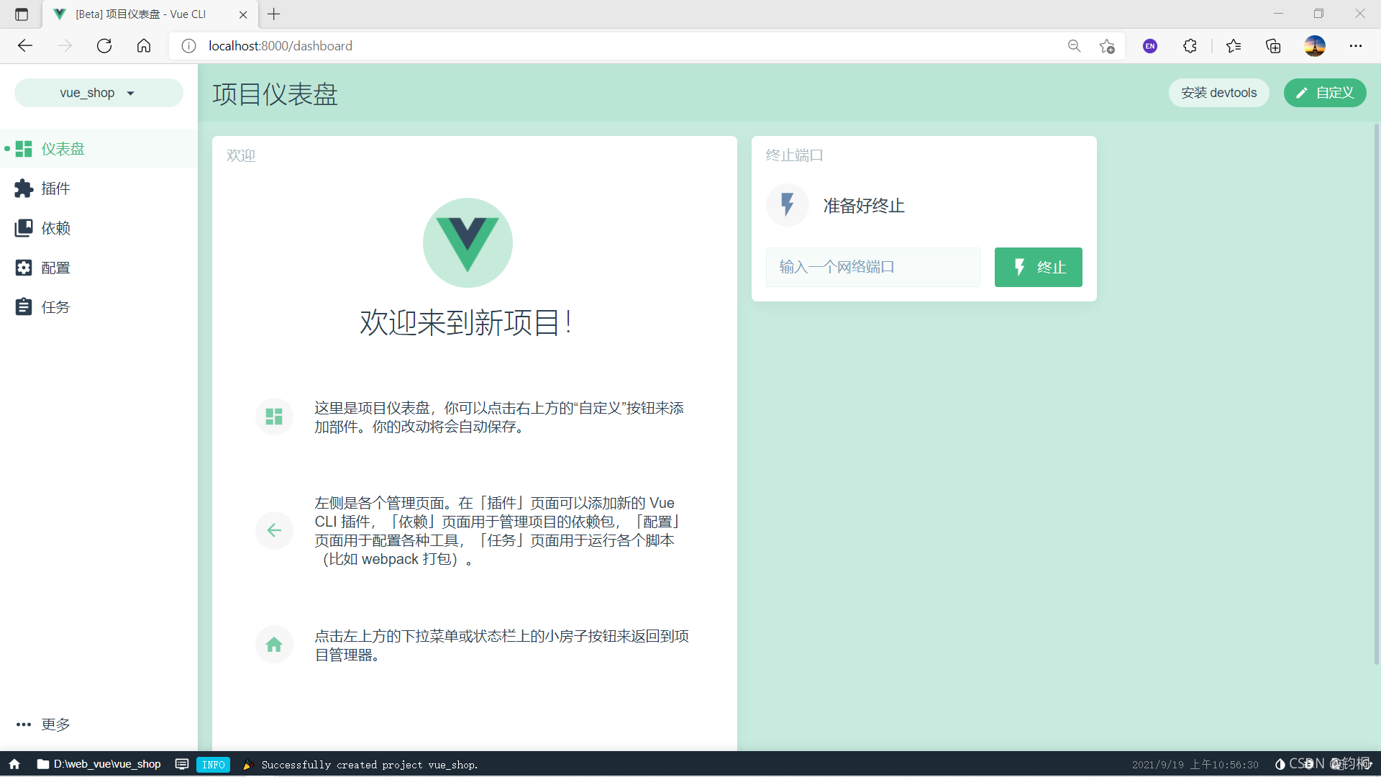
Task: Select the 任务 tasks page icon
Action: tap(24, 306)
